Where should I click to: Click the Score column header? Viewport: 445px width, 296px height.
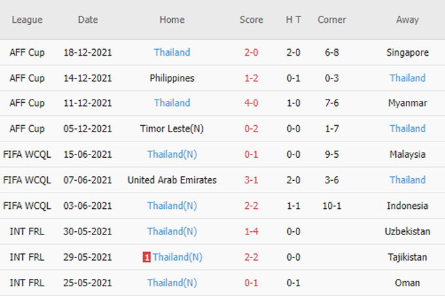click(x=251, y=20)
